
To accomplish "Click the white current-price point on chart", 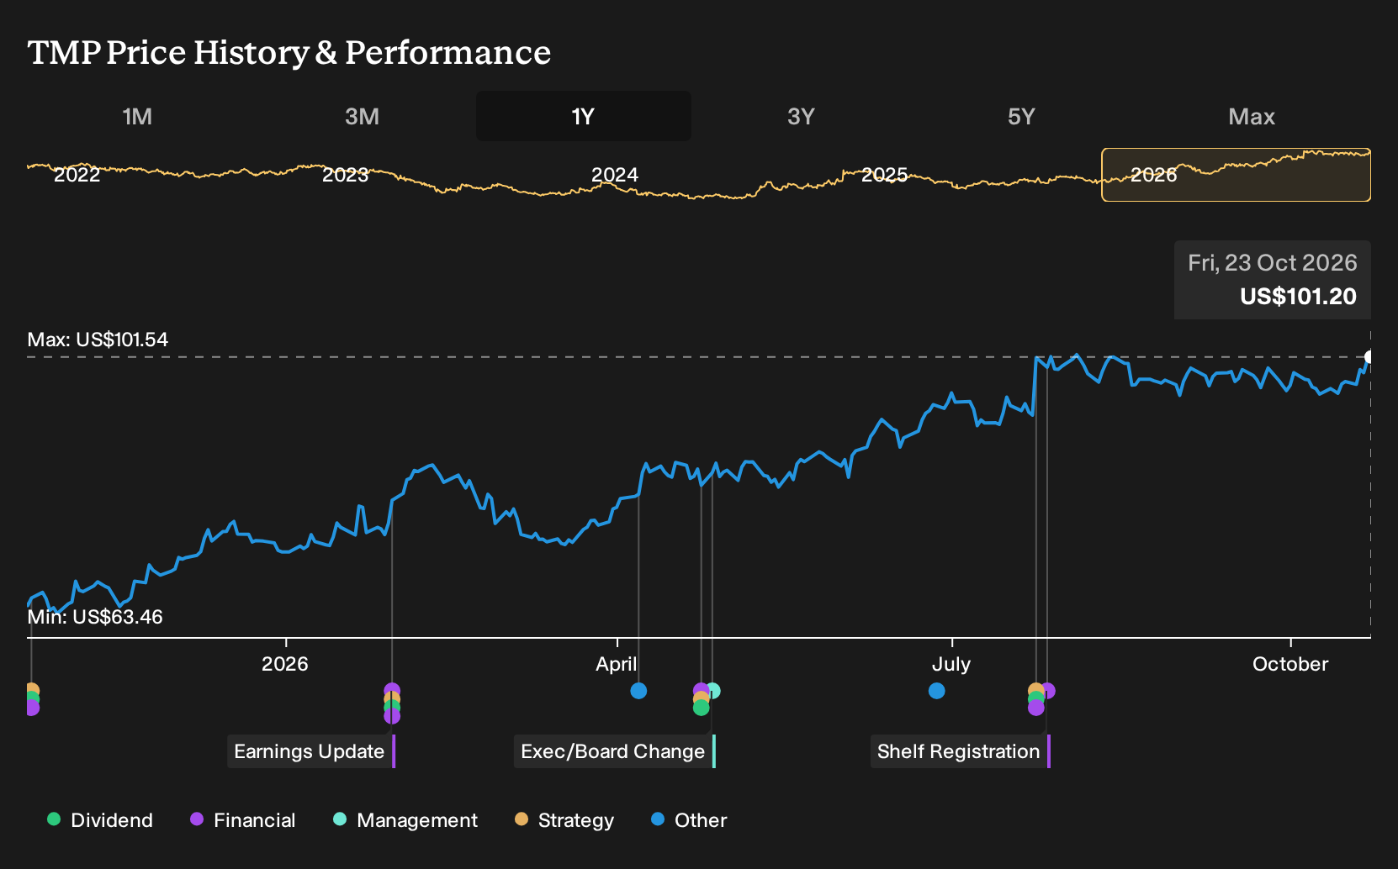I will [1369, 357].
